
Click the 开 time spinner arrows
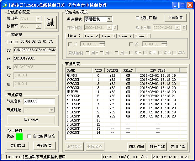pyautogui.click(x=103, y=44)
